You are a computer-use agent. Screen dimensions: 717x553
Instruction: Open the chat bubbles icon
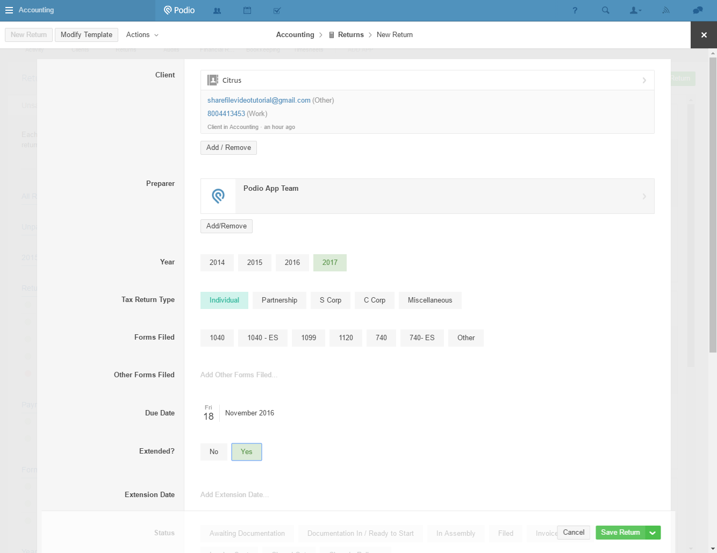tap(698, 10)
